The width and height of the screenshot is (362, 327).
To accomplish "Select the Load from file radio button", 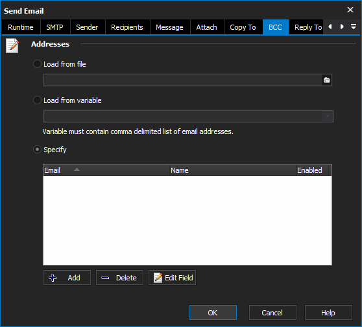I will point(37,64).
